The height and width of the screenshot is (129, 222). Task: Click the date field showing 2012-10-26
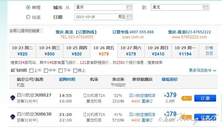tap(104, 17)
